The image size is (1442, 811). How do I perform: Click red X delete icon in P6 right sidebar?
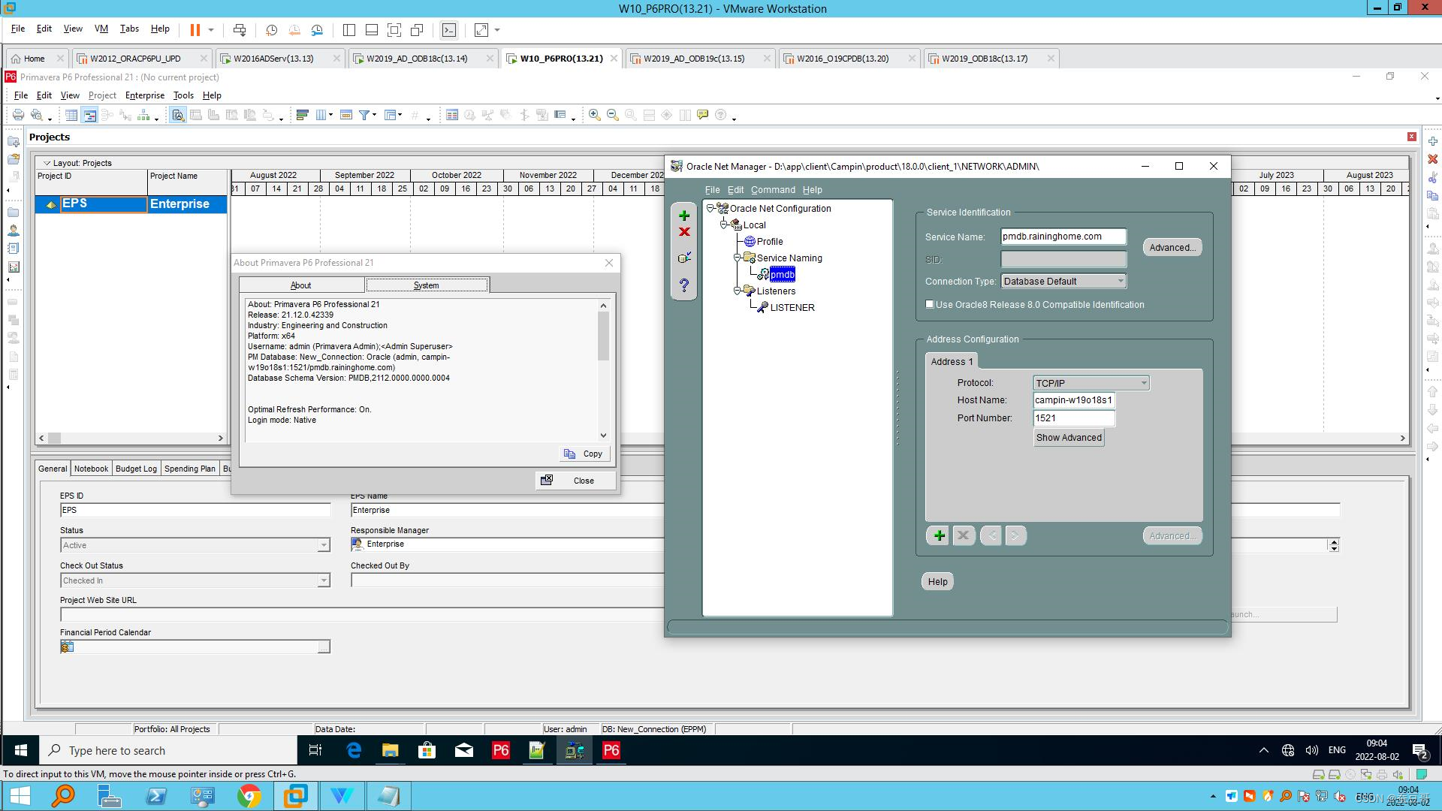(x=1433, y=159)
